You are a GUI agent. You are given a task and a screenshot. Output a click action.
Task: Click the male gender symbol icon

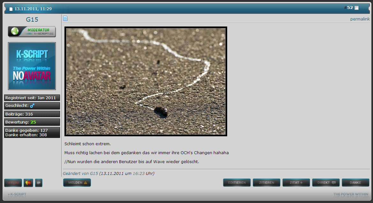click(x=32, y=106)
